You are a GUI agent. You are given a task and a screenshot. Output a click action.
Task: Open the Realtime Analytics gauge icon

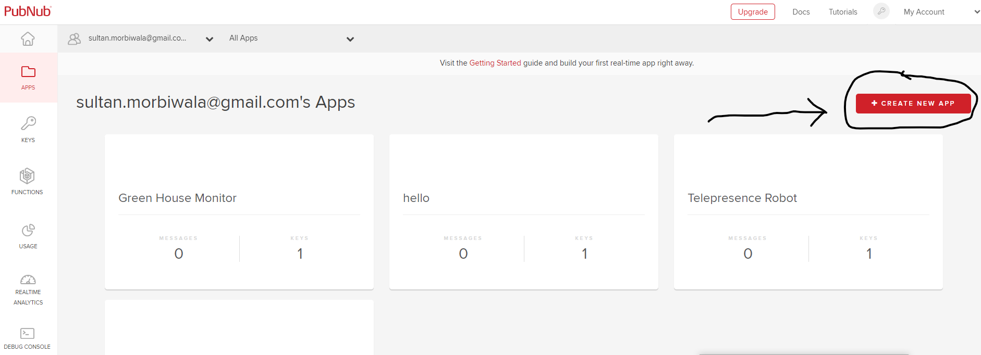point(28,280)
